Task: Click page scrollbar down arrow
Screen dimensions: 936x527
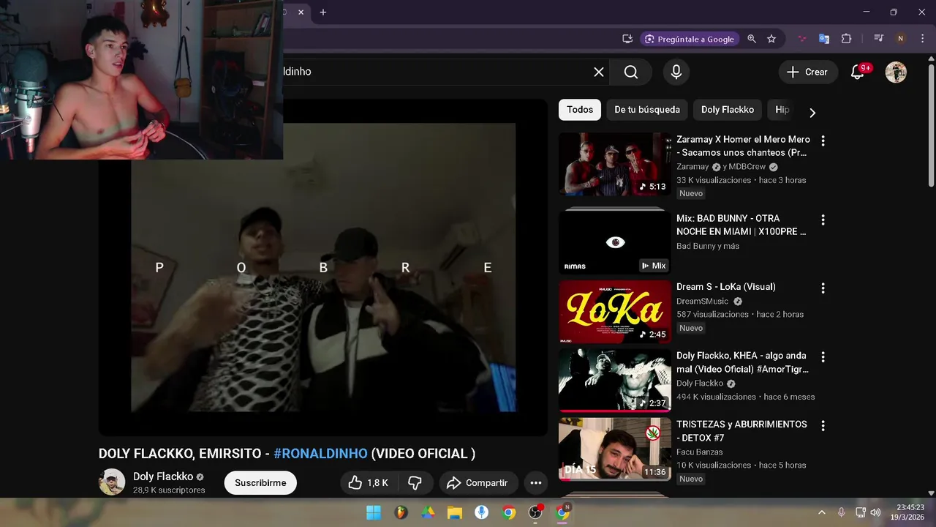Action: (931, 493)
